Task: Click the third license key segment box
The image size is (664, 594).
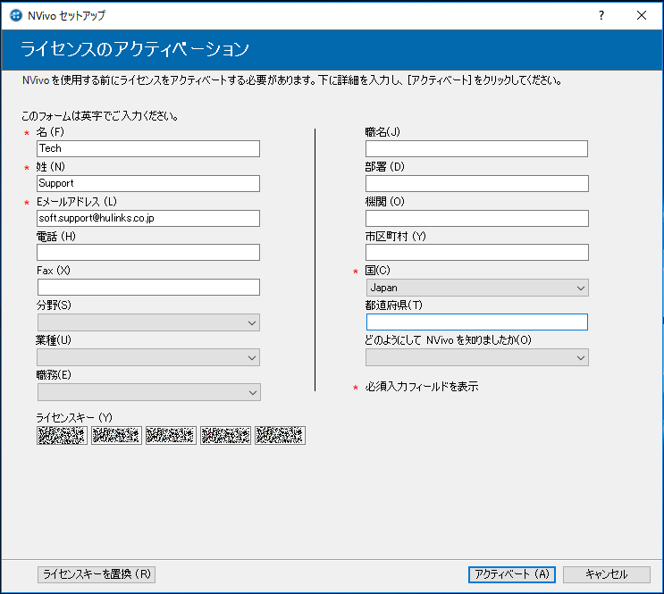Action: coord(171,435)
